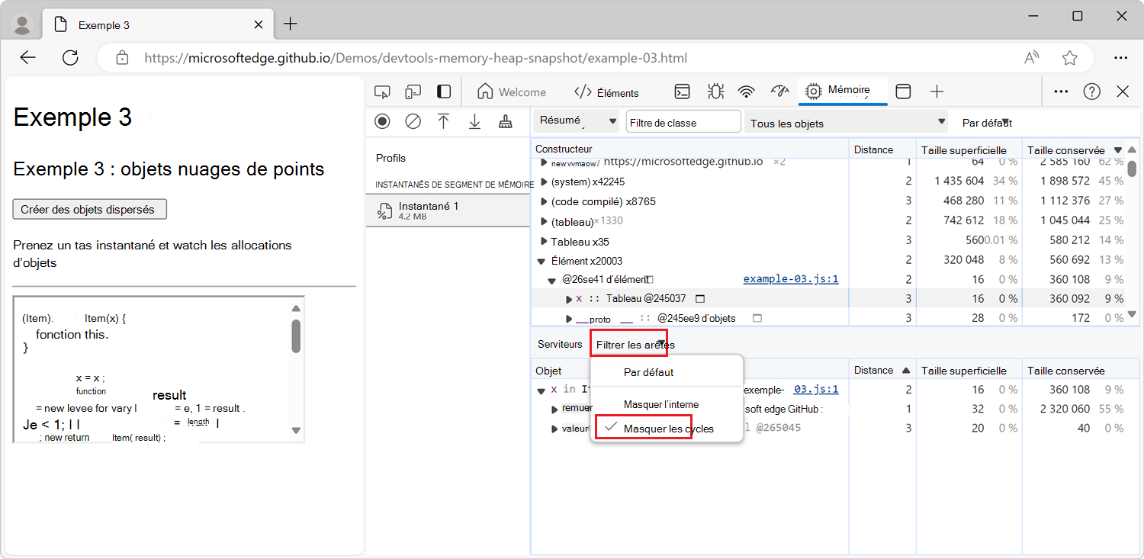Expand the valeur retainer row
This screenshot has height=559, width=1144.
(x=555, y=429)
